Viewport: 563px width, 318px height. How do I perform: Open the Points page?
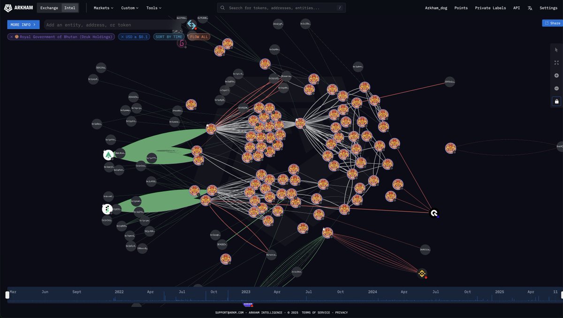pos(461,8)
